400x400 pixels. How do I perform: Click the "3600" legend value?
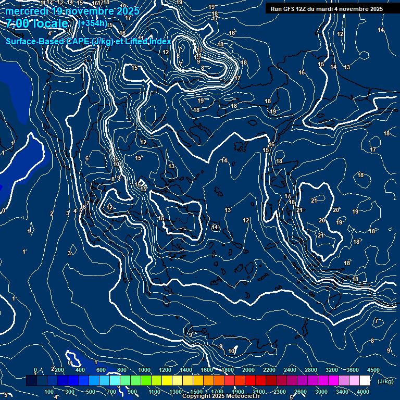[353, 370]
